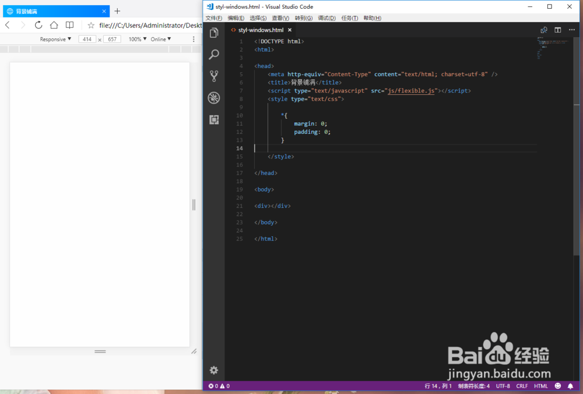Click the CRLF line ending selector
The height and width of the screenshot is (394, 583).
coord(522,386)
